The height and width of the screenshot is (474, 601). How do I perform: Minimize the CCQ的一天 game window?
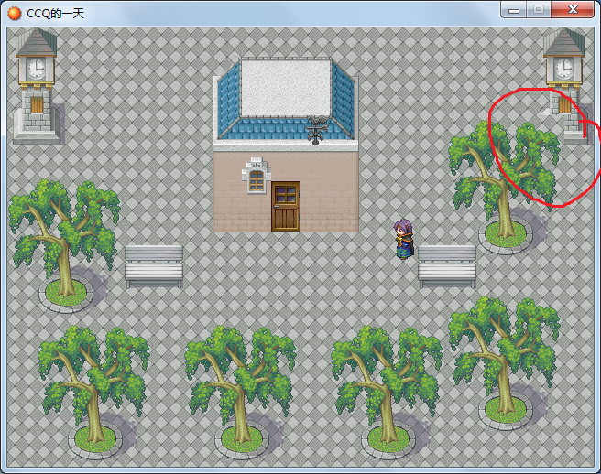(514, 9)
